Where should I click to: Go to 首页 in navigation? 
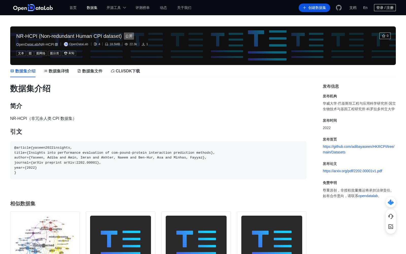73,8
